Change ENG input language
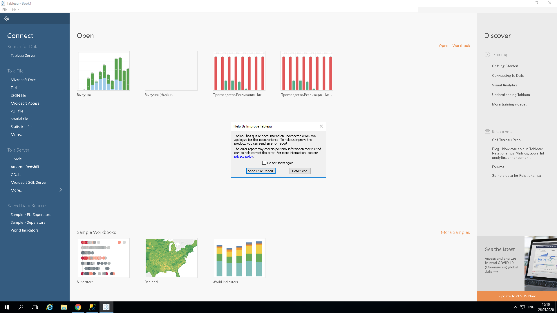The width and height of the screenshot is (557, 313). click(531, 307)
